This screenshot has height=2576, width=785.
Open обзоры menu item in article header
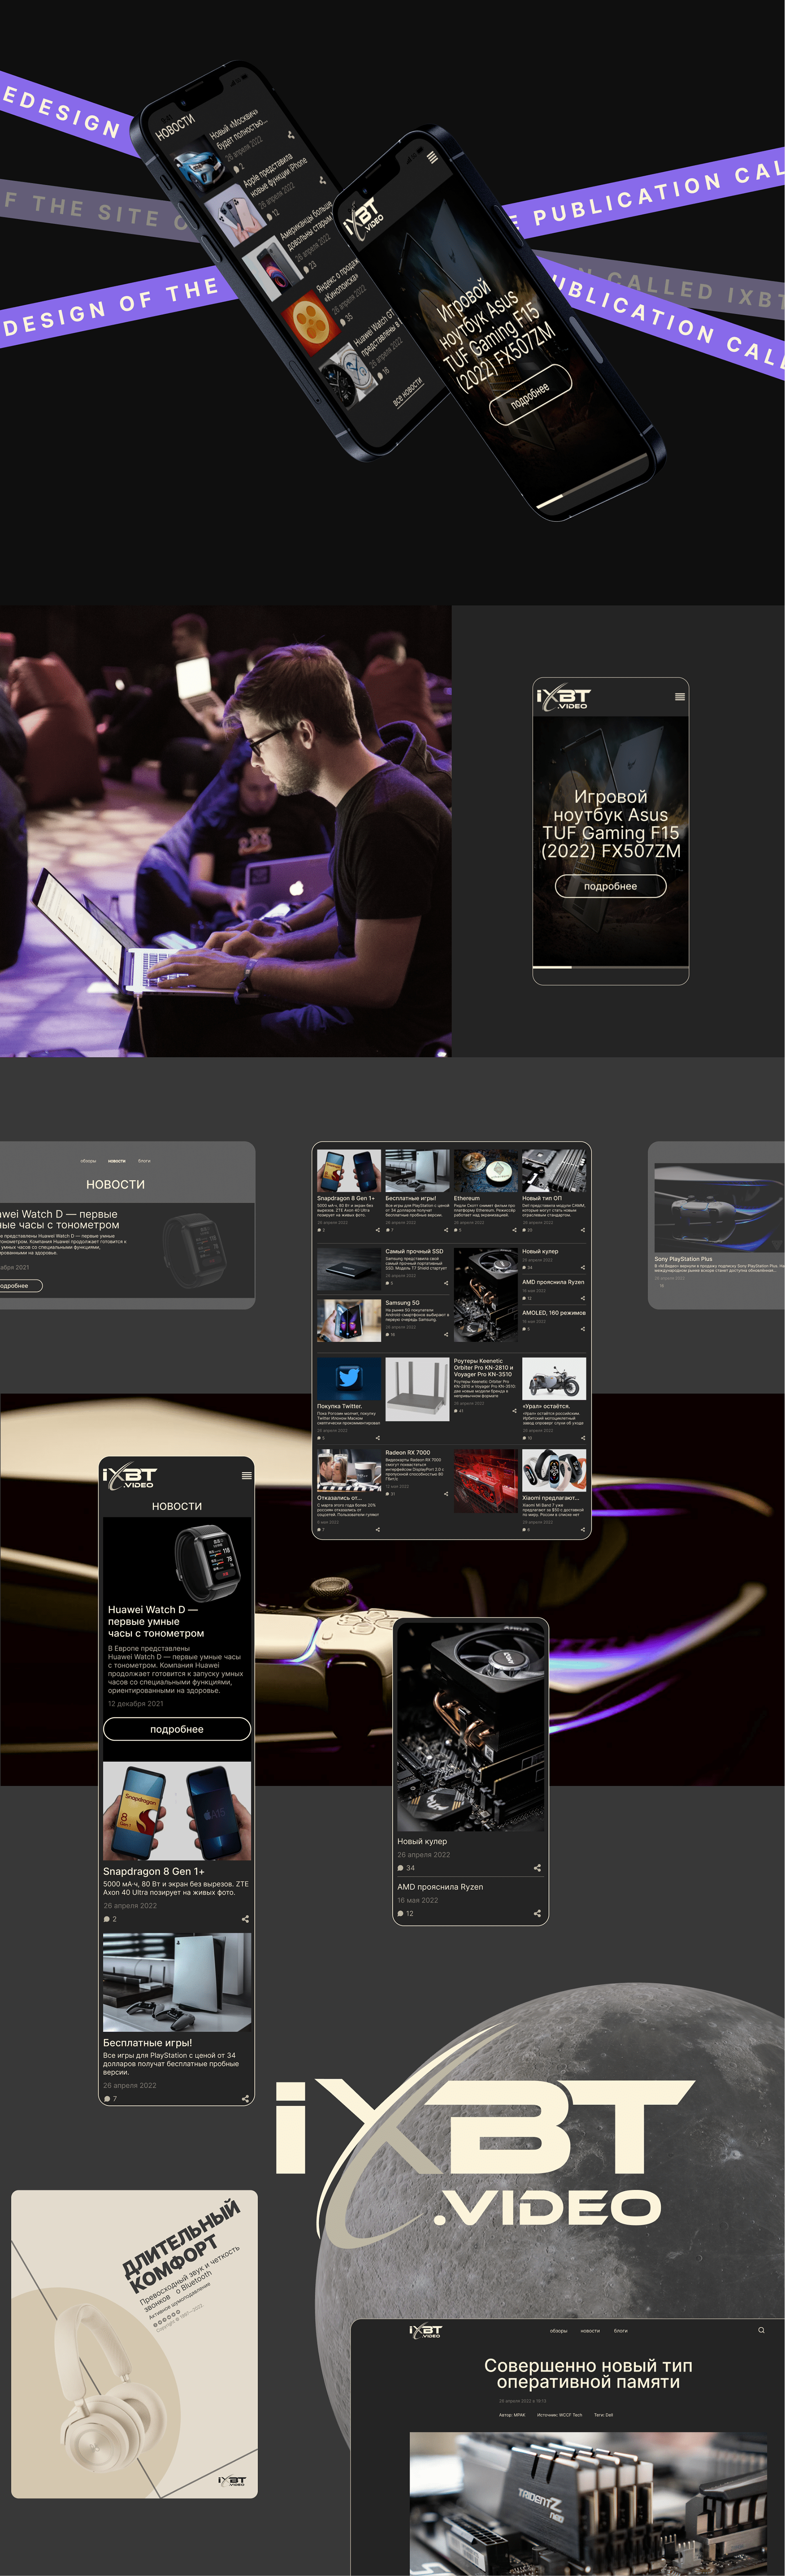[558, 2331]
